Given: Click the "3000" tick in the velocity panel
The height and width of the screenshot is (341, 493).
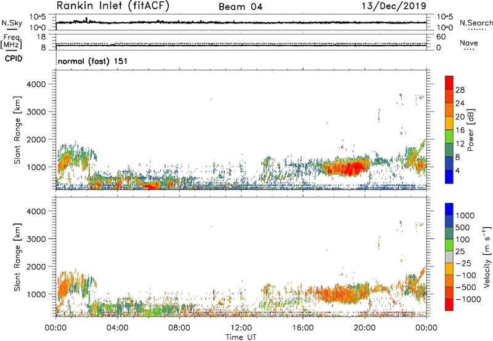Looking at the screenshot, I should (36, 239).
